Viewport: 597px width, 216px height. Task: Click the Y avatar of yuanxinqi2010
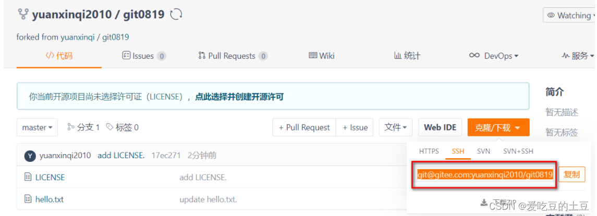coord(30,156)
